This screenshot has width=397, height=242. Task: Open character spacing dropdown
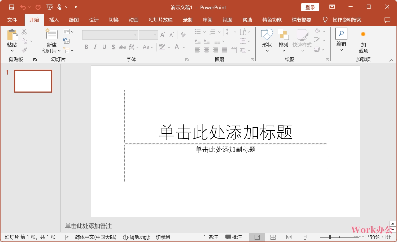[134, 47]
